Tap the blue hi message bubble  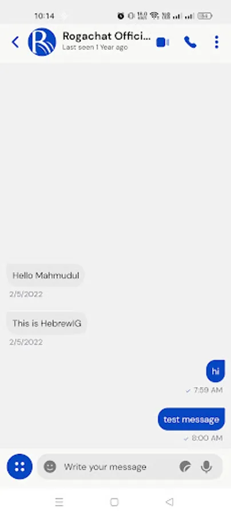tap(216, 371)
